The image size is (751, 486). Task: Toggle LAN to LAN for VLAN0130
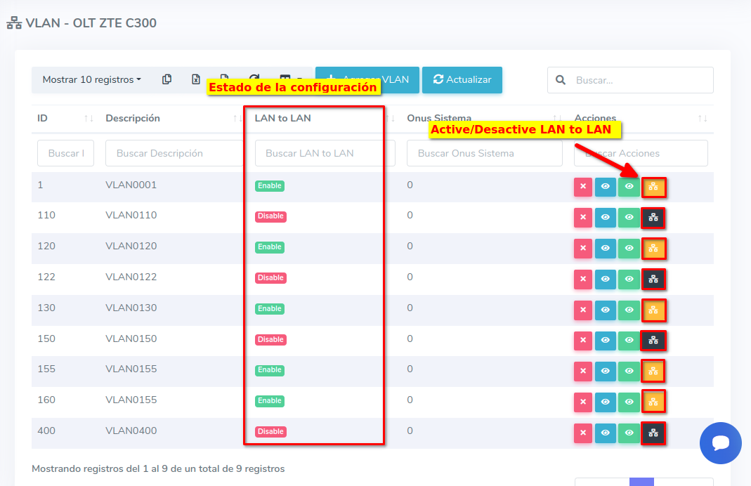[653, 310]
